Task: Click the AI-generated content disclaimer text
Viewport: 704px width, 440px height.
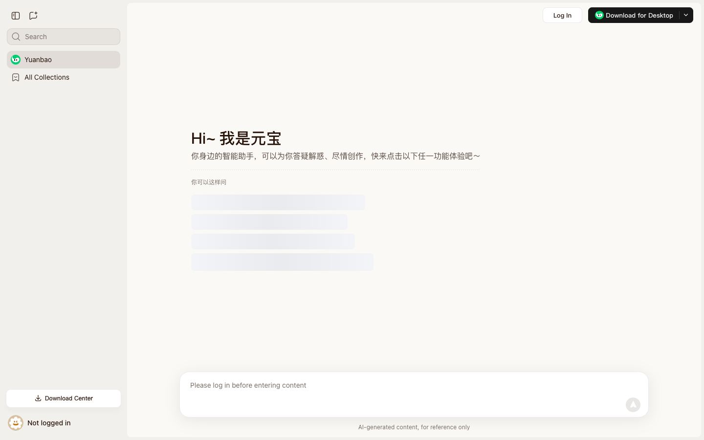Action: [x=414, y=427]
